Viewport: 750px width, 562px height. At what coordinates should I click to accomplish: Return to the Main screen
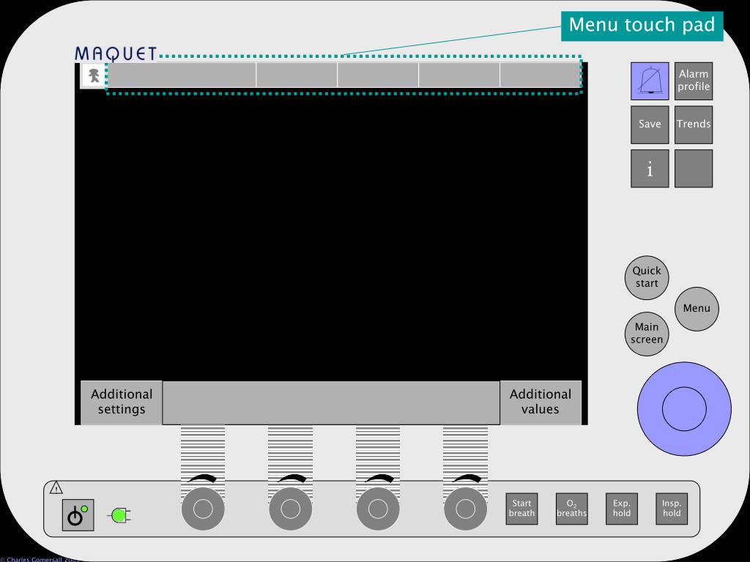pyautogui.click(x=647, y=334)
